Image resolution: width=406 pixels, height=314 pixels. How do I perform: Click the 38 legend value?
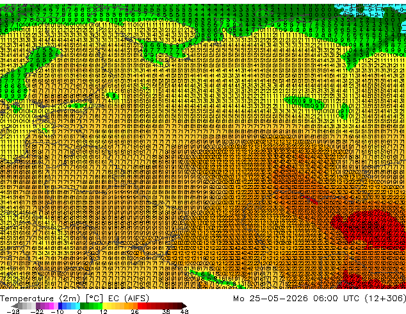click(x=166, y=311)
